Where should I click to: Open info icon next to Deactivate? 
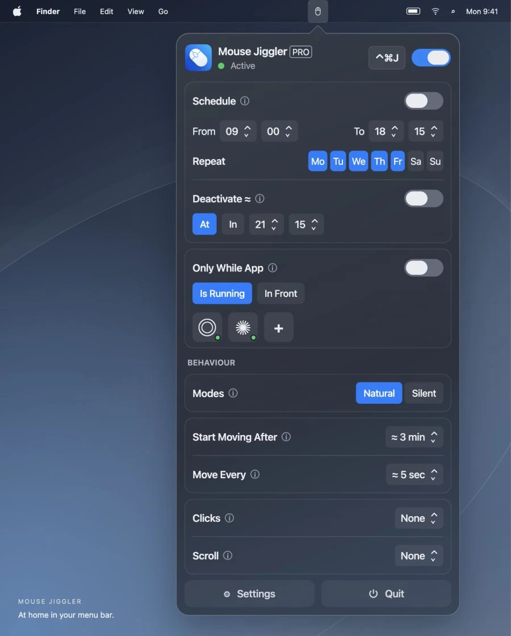(259, 199)
